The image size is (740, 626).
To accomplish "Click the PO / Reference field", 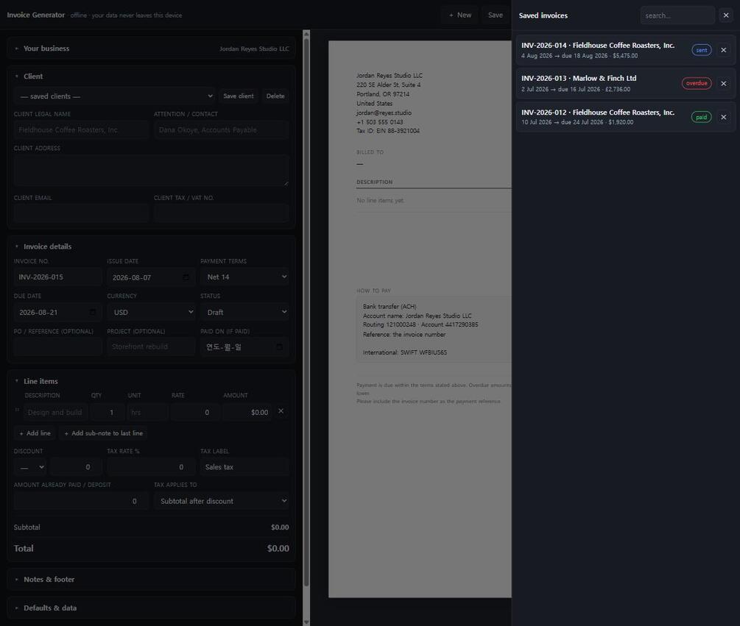I will pos(57,347).
